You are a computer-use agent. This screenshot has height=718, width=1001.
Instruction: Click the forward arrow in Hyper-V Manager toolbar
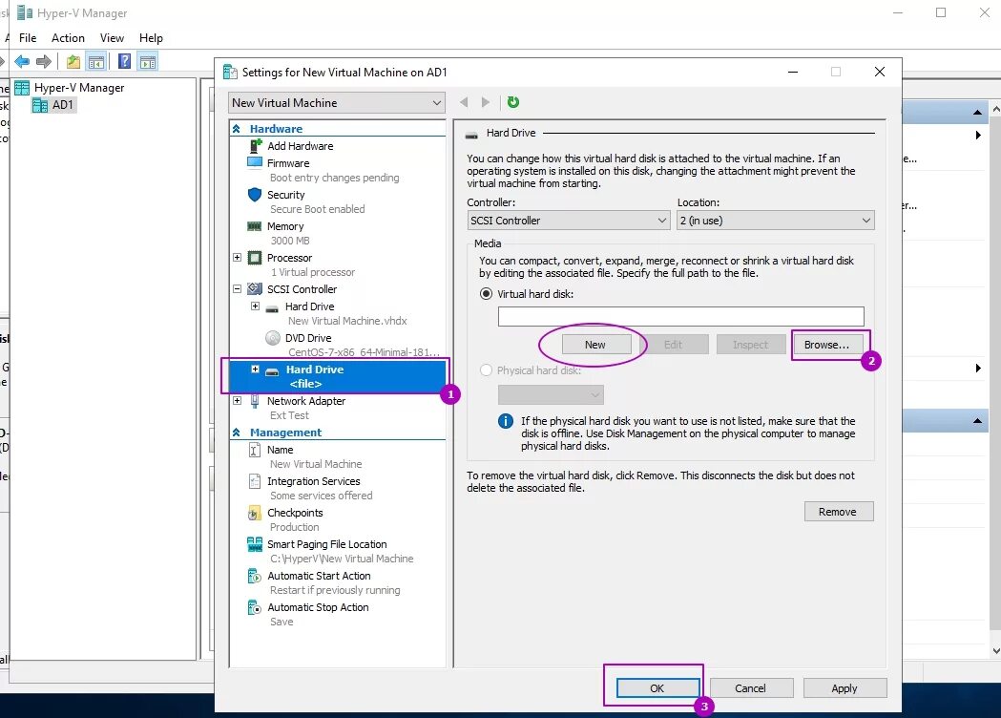[x=43, y=62]
